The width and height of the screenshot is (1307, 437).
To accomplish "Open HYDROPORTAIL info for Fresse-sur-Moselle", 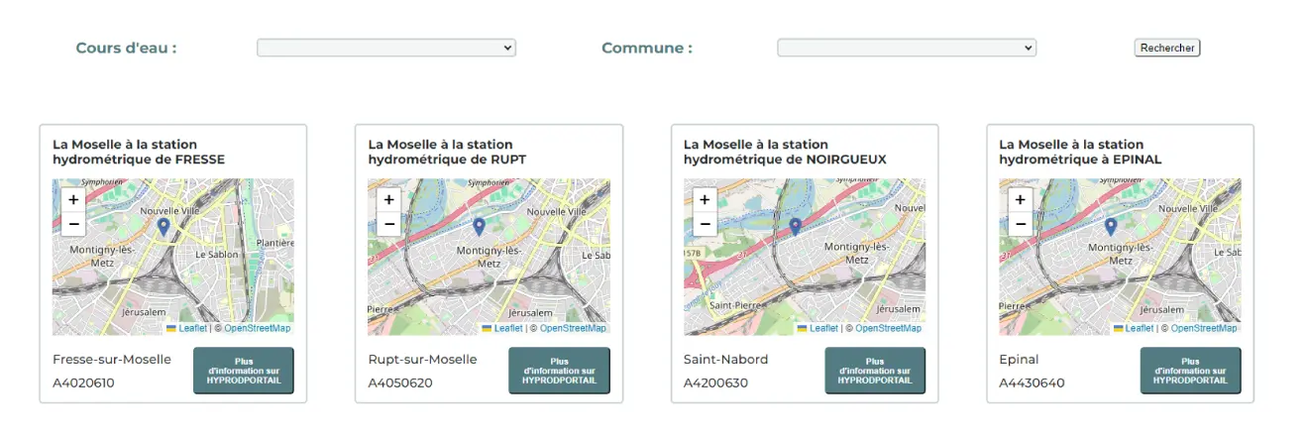I will click(x=244, y=371).
